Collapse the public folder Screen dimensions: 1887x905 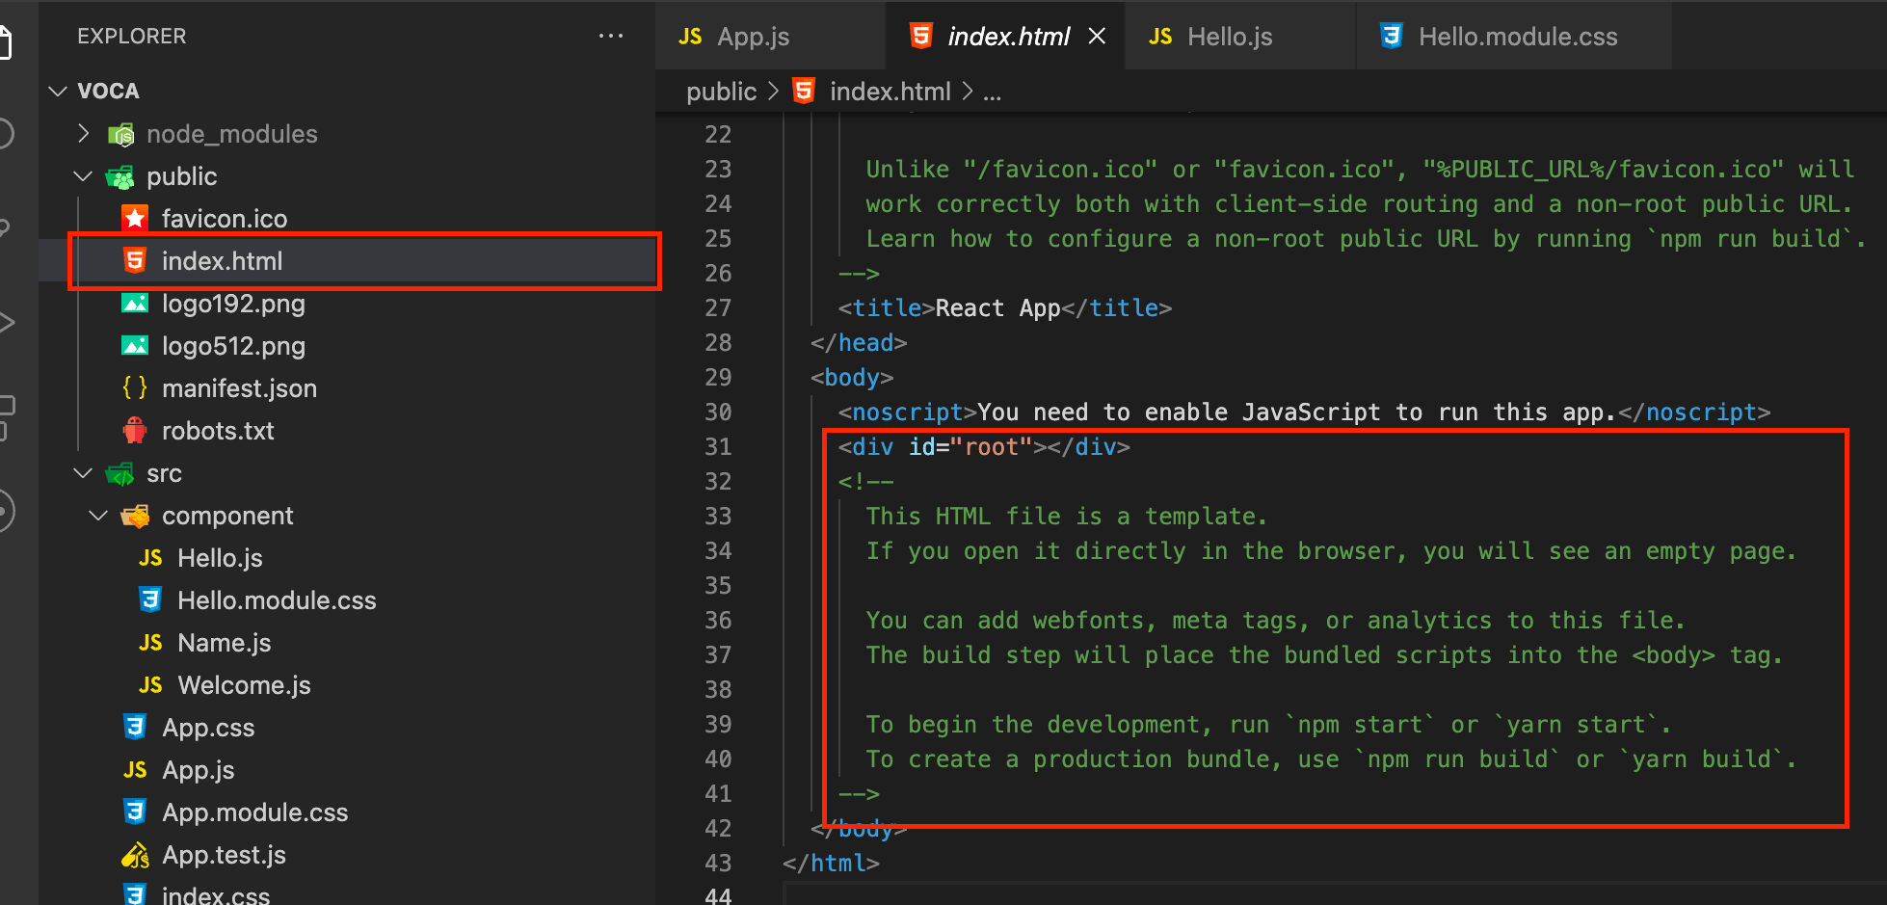83,176
